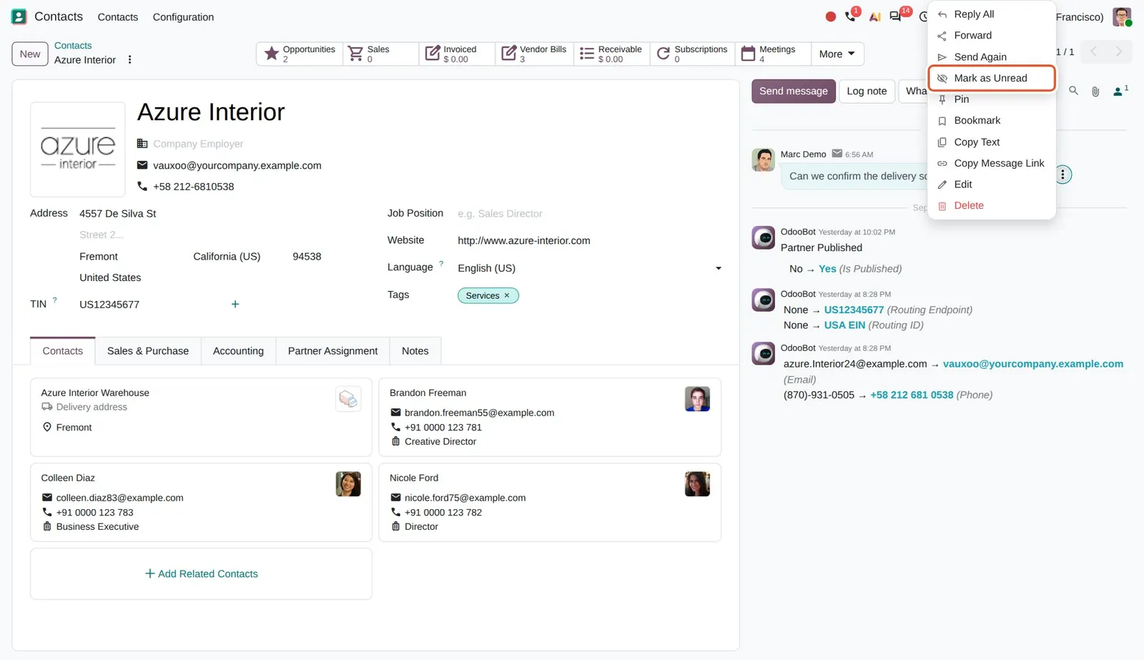The height and width of the screenshot is (660, 1144).
Task: Switch to Accounting tab
Action: point(238,351)
